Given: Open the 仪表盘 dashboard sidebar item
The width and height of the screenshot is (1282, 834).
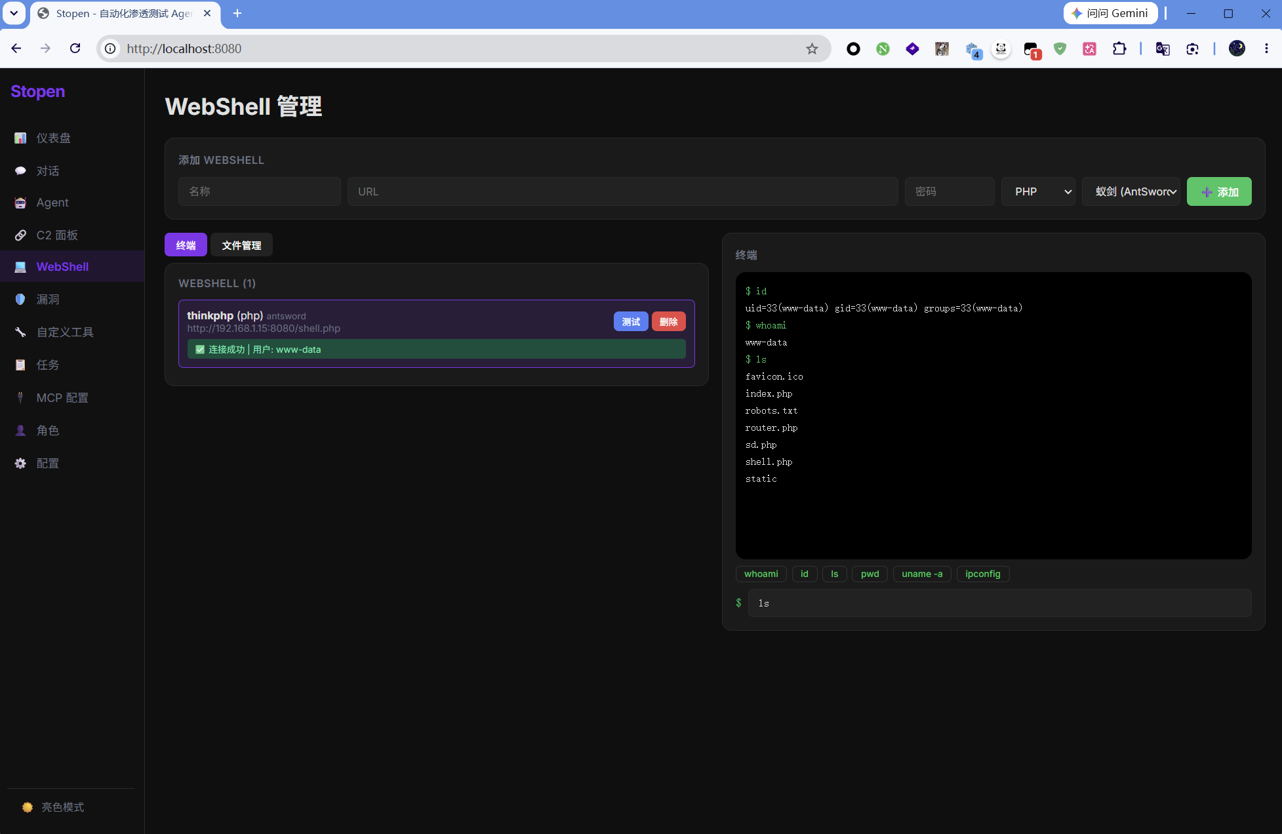Looking at the screenshot, I should tap(72, 138).
